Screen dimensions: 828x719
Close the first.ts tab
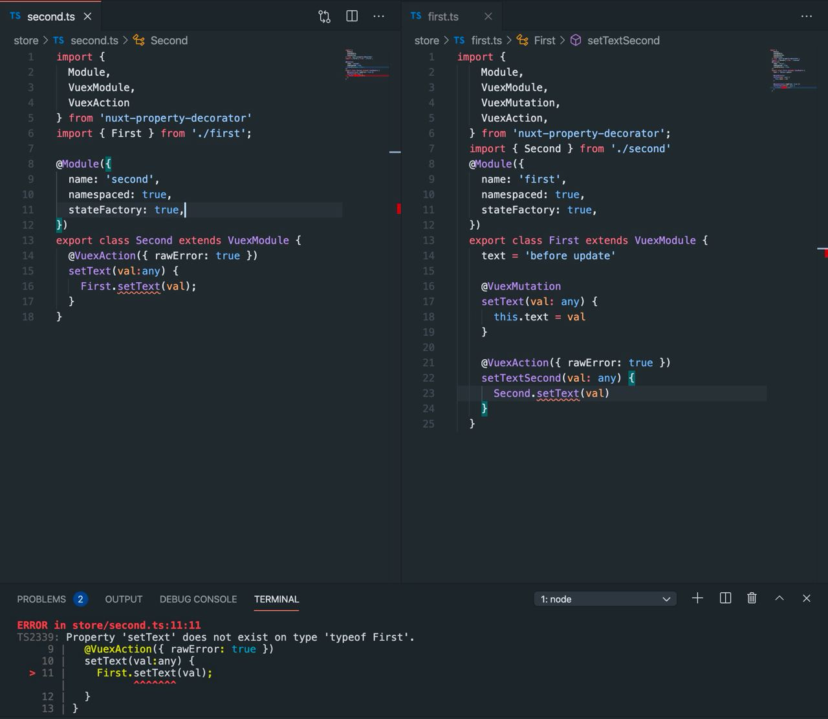click(x=488, y=16)
